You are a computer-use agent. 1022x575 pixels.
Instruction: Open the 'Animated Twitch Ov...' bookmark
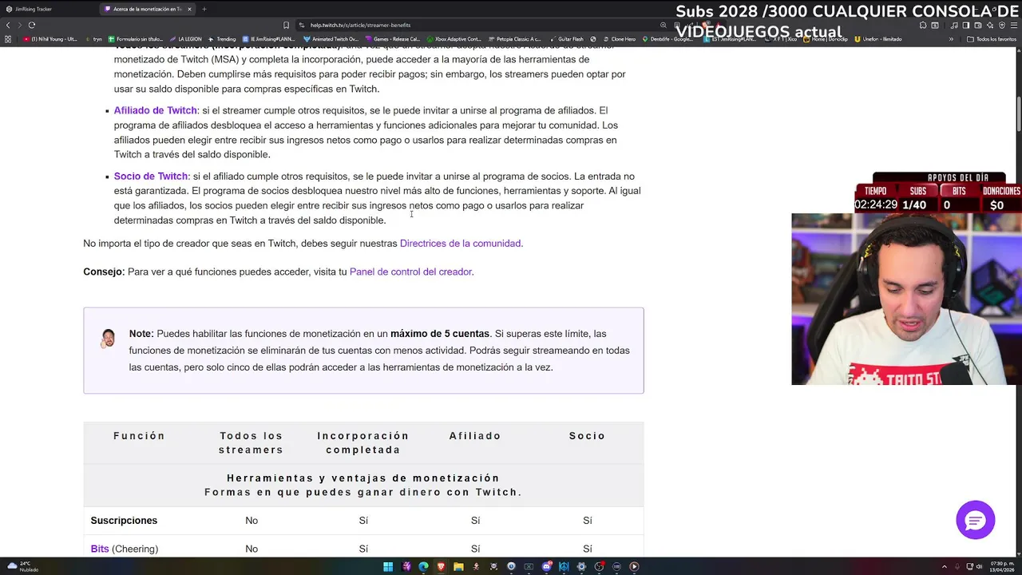click(331, 39)
